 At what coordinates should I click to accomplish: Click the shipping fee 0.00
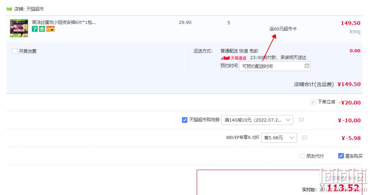coord(355,51)
